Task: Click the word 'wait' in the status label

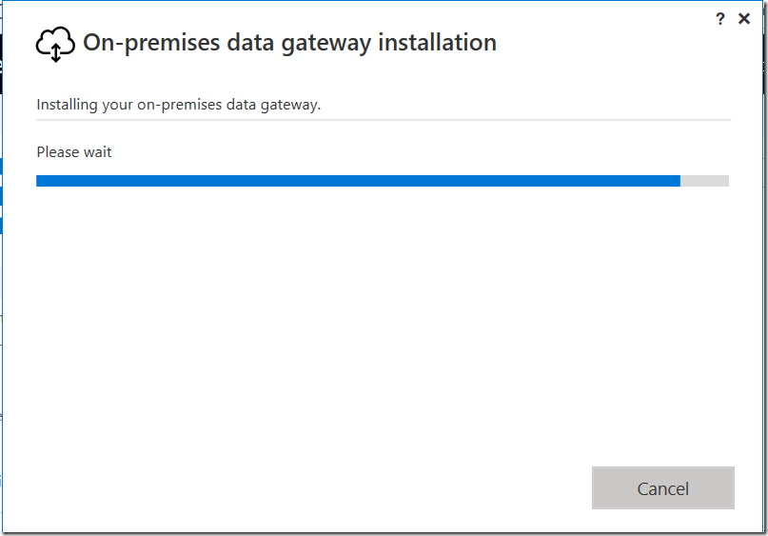Action: click(x=97, y=152)
